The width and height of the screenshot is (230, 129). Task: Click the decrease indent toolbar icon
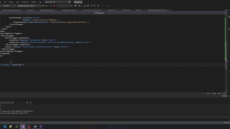(x=85, y=6)
